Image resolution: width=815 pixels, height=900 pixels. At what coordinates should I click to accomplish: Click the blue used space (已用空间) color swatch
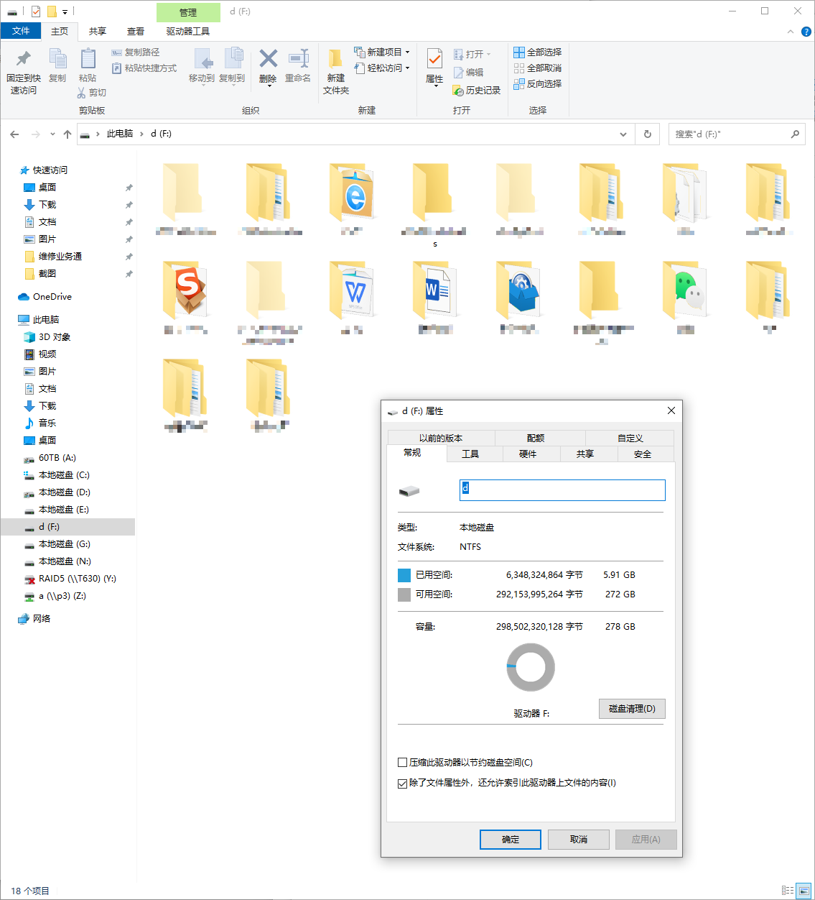pos(404,575)
